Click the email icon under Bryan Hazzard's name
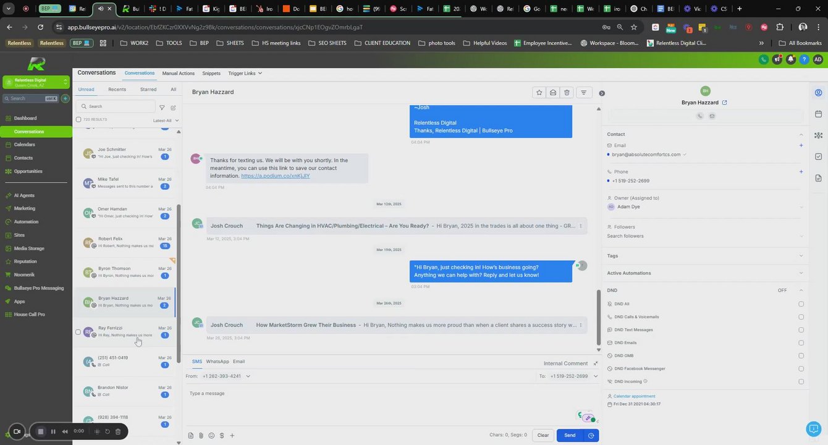The width and height of the screenshot is (828, 445). click(x=712, y=116)
